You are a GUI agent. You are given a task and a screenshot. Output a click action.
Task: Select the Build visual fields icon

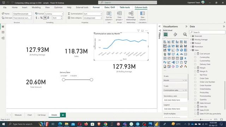click(x=166, y=34)
